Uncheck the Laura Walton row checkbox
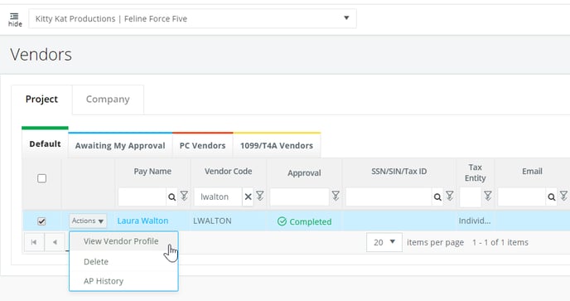Viewport: 570px width, 301px height. click(x=41, y=221)
